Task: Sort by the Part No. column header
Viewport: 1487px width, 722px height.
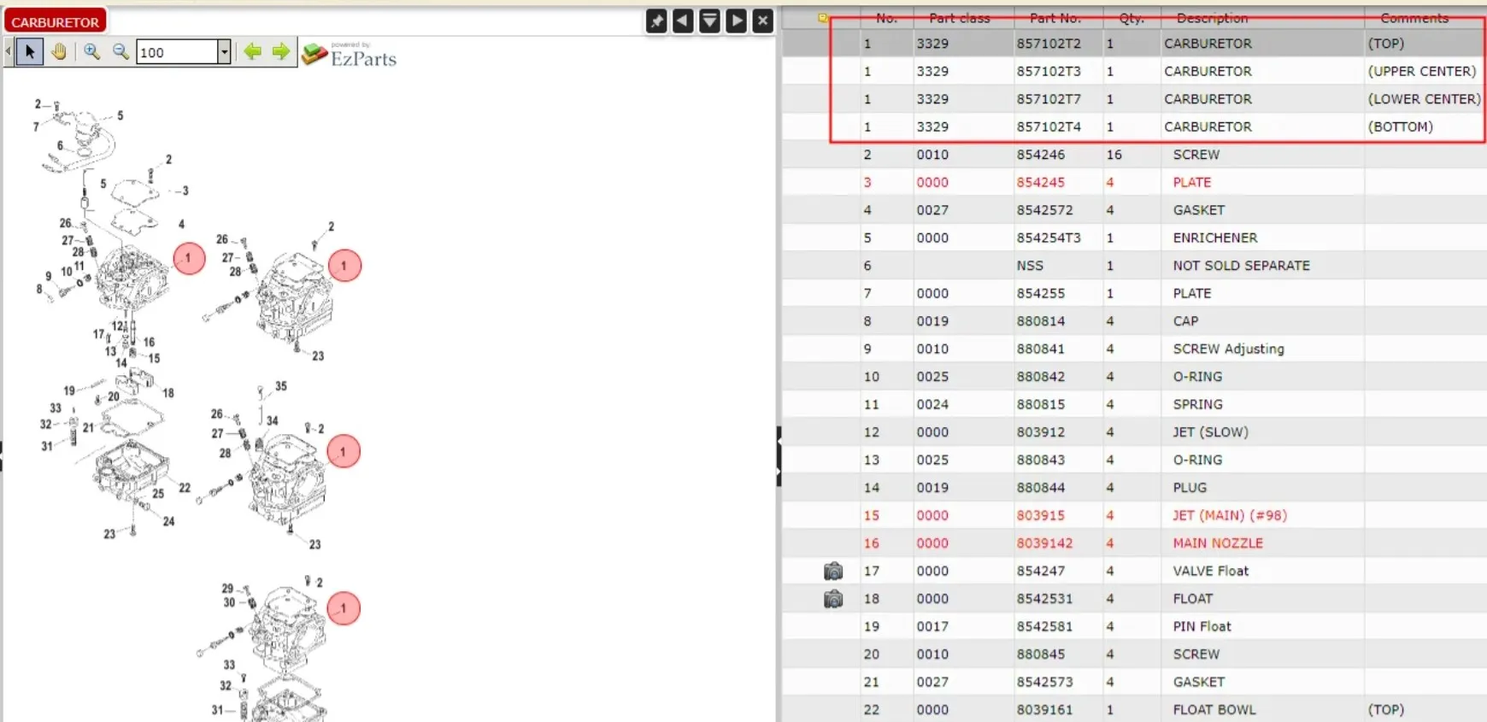Action: (x=1055, y=18)
